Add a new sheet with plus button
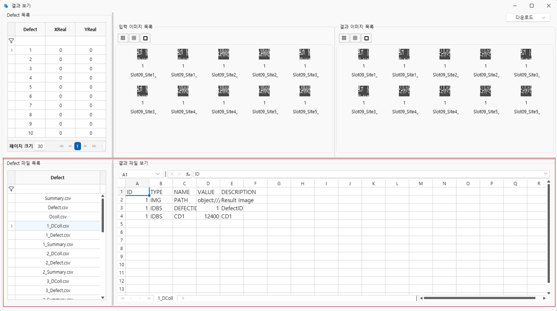This screenshot has height=311, width=557. (x=183, y=298)
